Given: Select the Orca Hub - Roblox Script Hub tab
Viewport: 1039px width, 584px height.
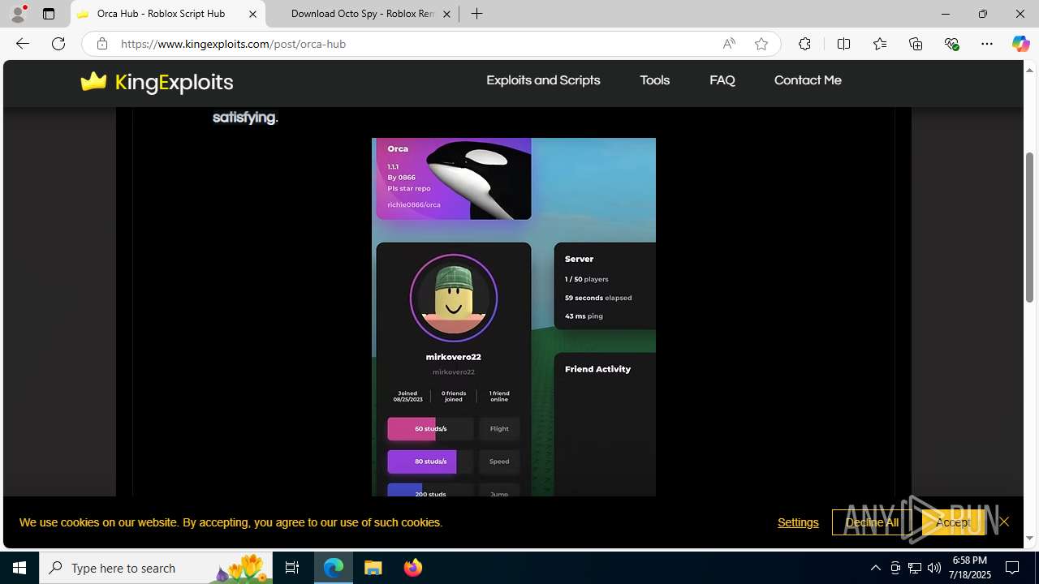Looking at the screenshot, I should pyautogui.click(x=168, y=14).
